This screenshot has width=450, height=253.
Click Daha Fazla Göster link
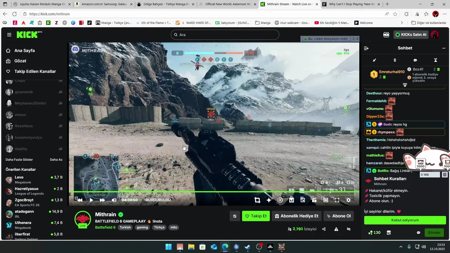pyautogui.click(x=19, y=160)
